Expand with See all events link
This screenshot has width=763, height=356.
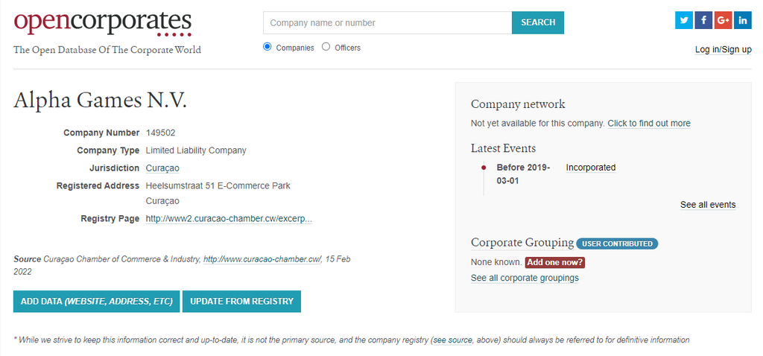pos(707,205)
